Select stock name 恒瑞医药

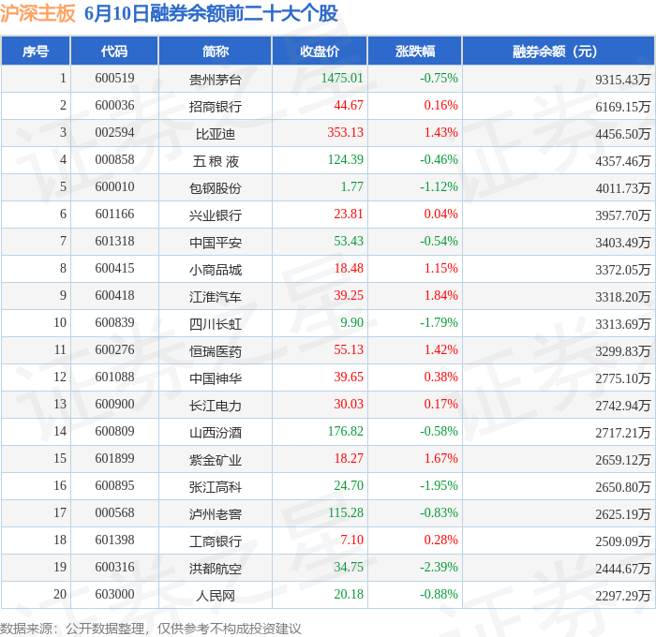216,351
